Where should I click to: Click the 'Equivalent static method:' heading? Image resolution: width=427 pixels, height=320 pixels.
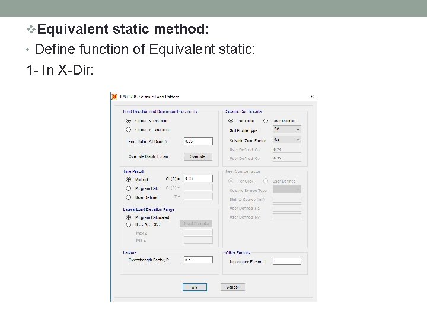(123, 29)
